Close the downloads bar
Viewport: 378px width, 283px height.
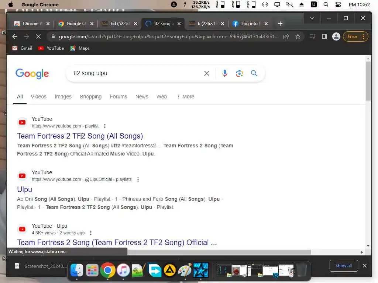[x=364, y=266]
